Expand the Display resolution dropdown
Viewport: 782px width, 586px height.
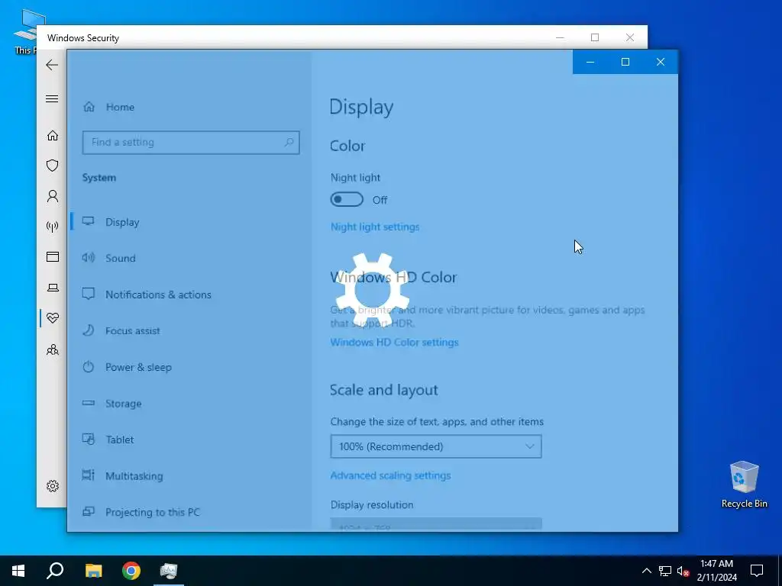point(436,525)
